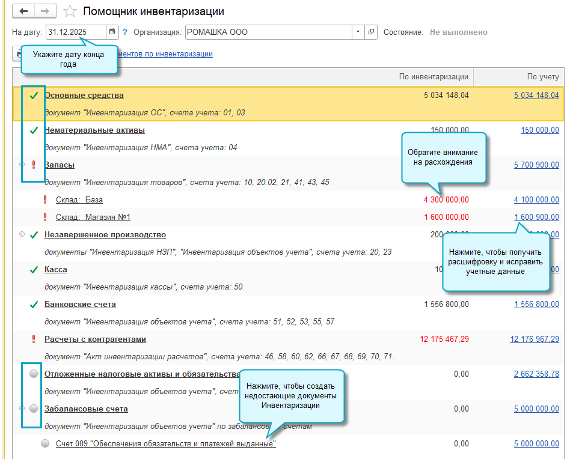573x459 pixels.
Task: Open help via the question mark icon
Action: (125, 33)
